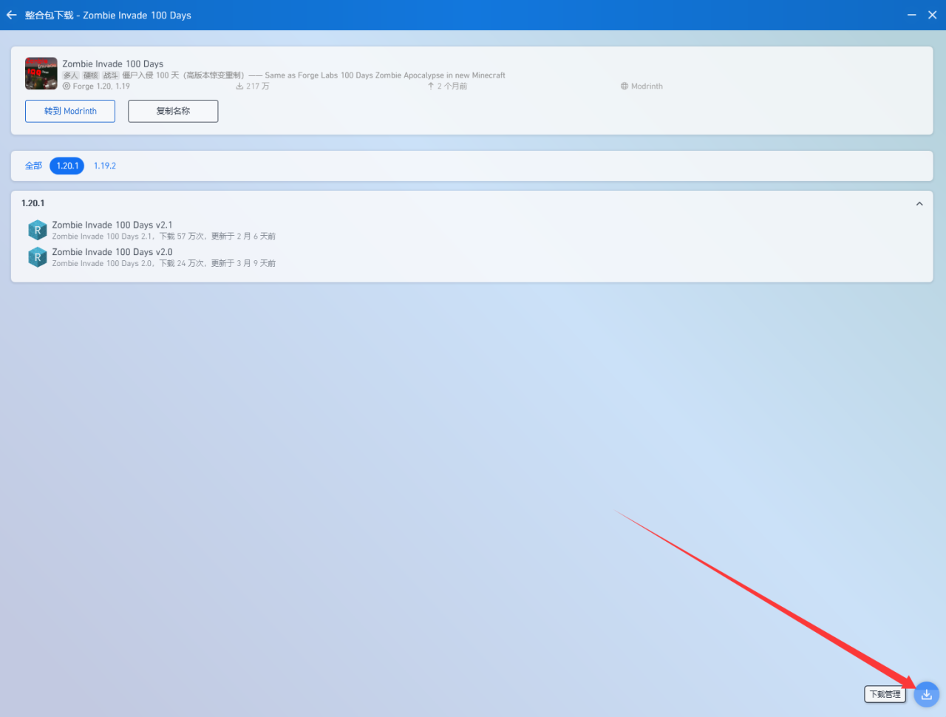Screen dimensions: 946x717
Task: Select the 全部 version filter
Action: pos(34,166)
